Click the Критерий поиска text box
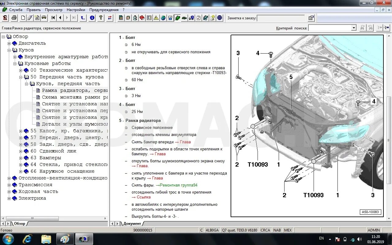 pyautogui.click(x=330, y=28)
